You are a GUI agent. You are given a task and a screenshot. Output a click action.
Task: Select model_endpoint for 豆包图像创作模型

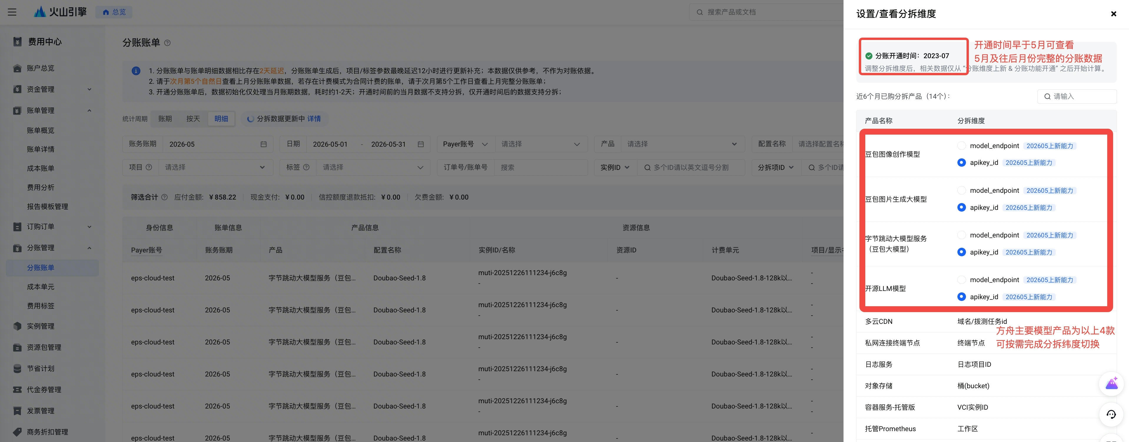coord(961,146)
